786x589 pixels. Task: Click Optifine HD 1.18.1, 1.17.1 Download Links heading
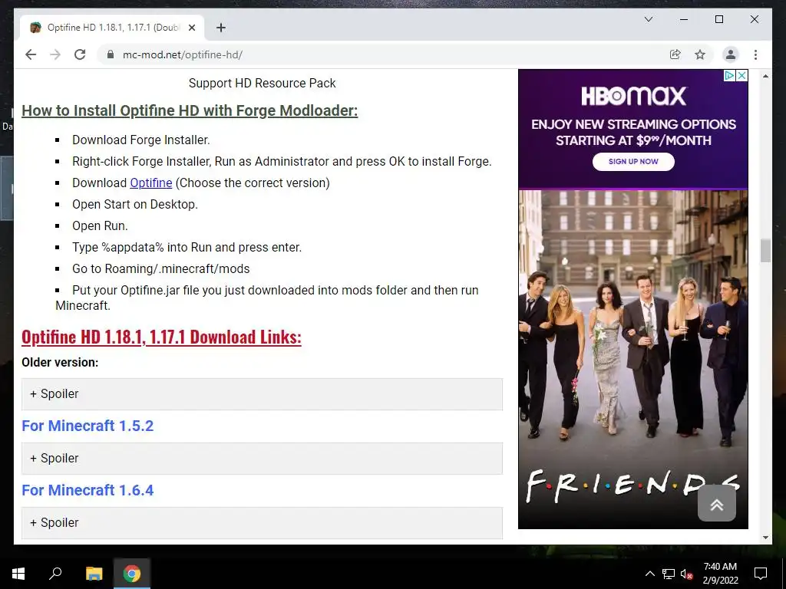coord(161,337)
